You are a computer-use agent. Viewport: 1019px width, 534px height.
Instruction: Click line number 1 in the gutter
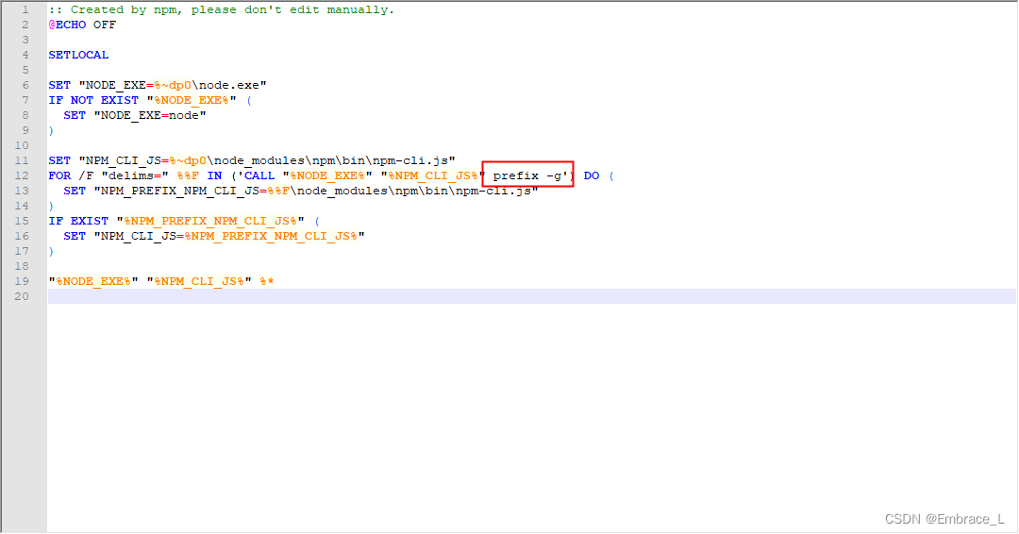coord(25,9)
